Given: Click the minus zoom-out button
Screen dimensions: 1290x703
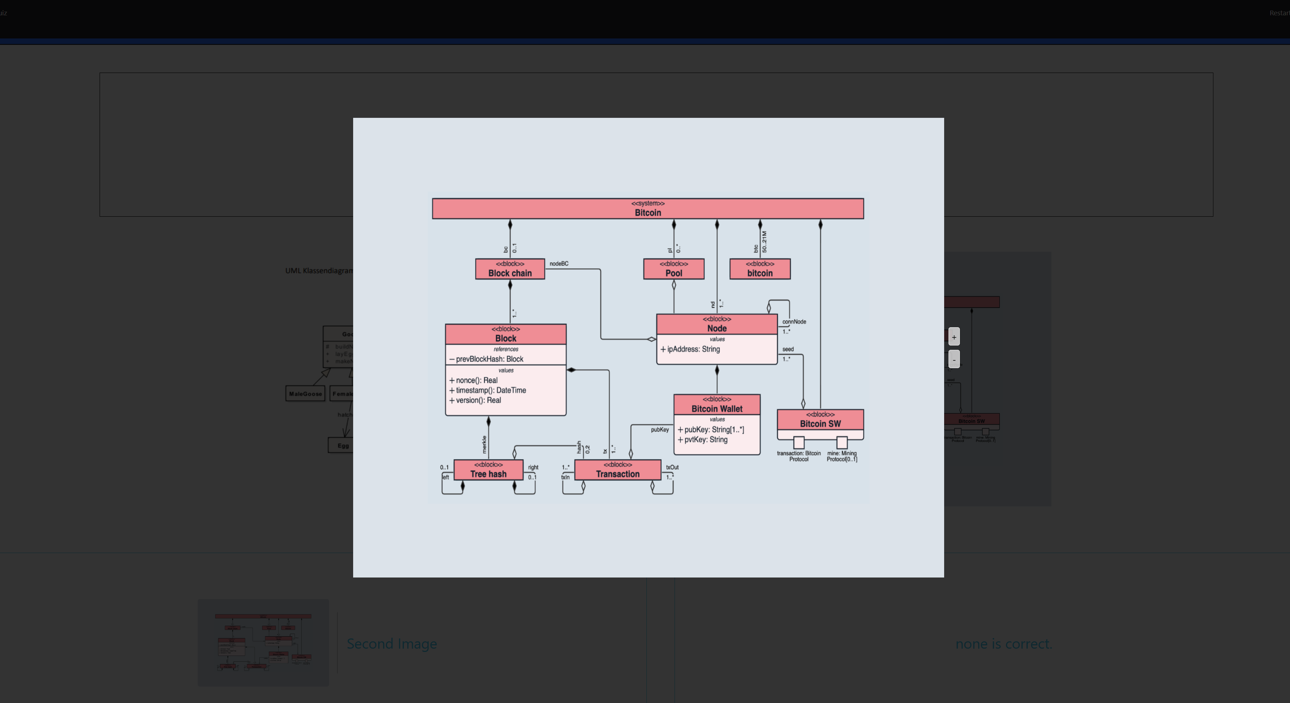Looking at the screenshot, I should 954,359.
